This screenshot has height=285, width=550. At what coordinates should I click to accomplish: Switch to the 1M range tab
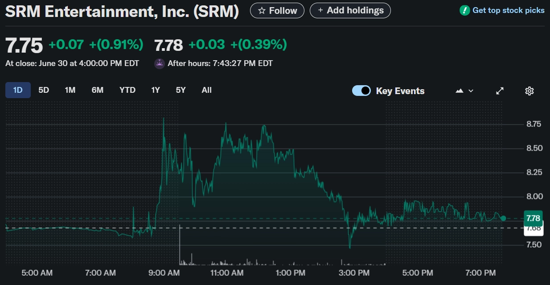[70, 90]
